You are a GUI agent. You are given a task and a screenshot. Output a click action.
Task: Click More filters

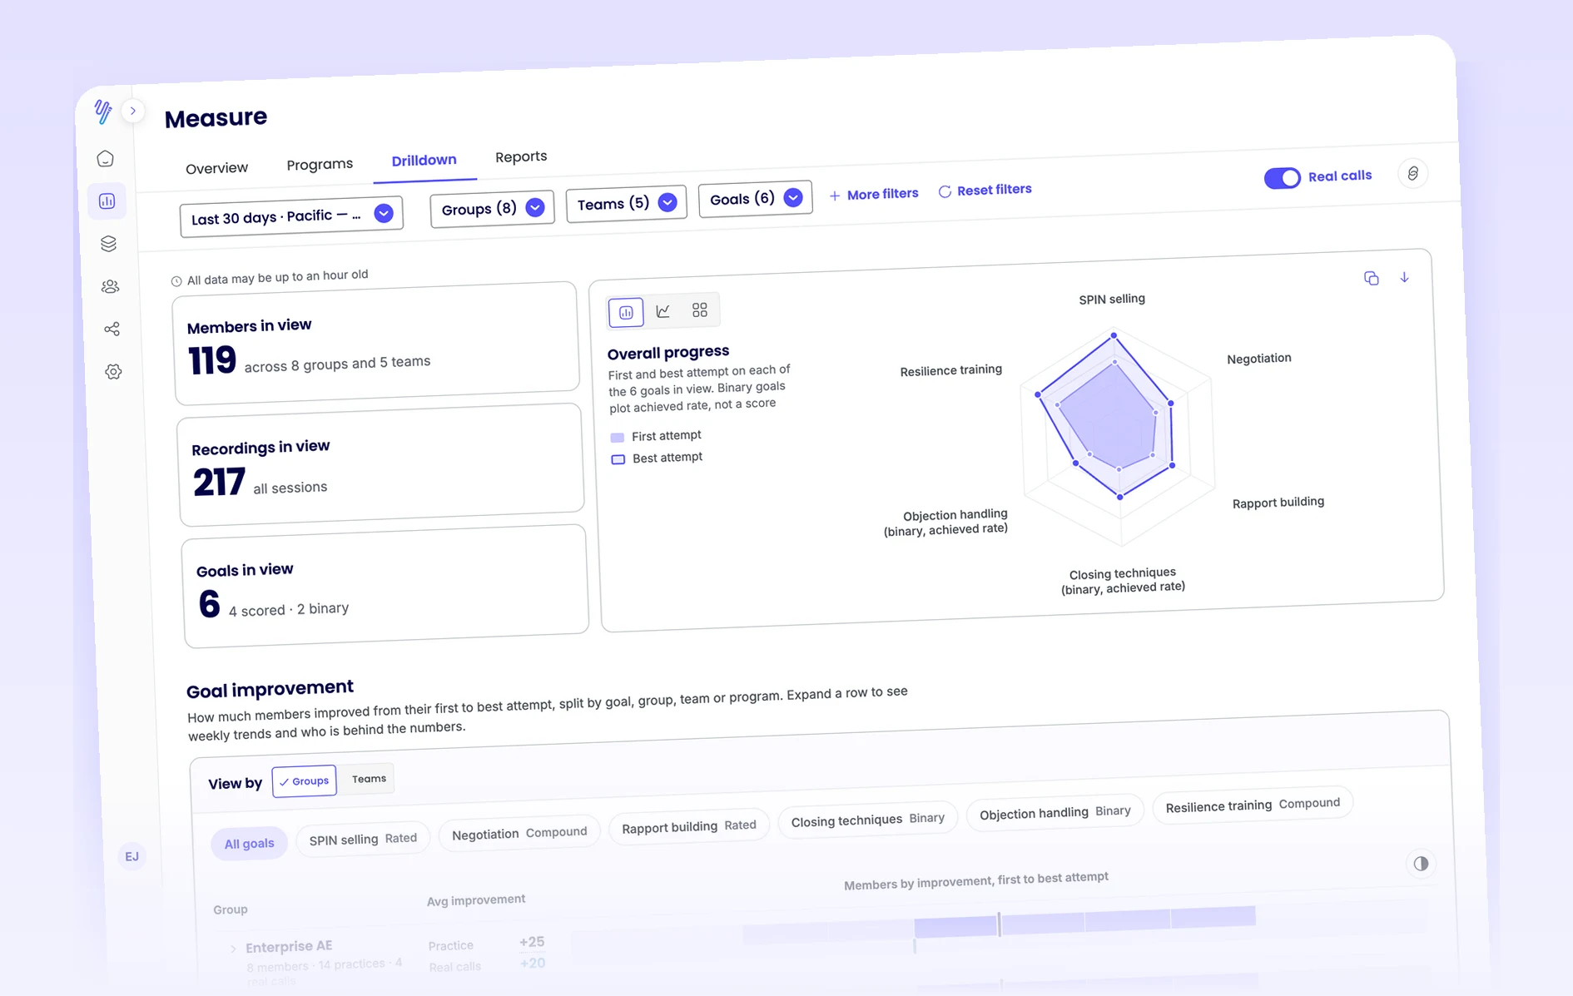[874, 194]
